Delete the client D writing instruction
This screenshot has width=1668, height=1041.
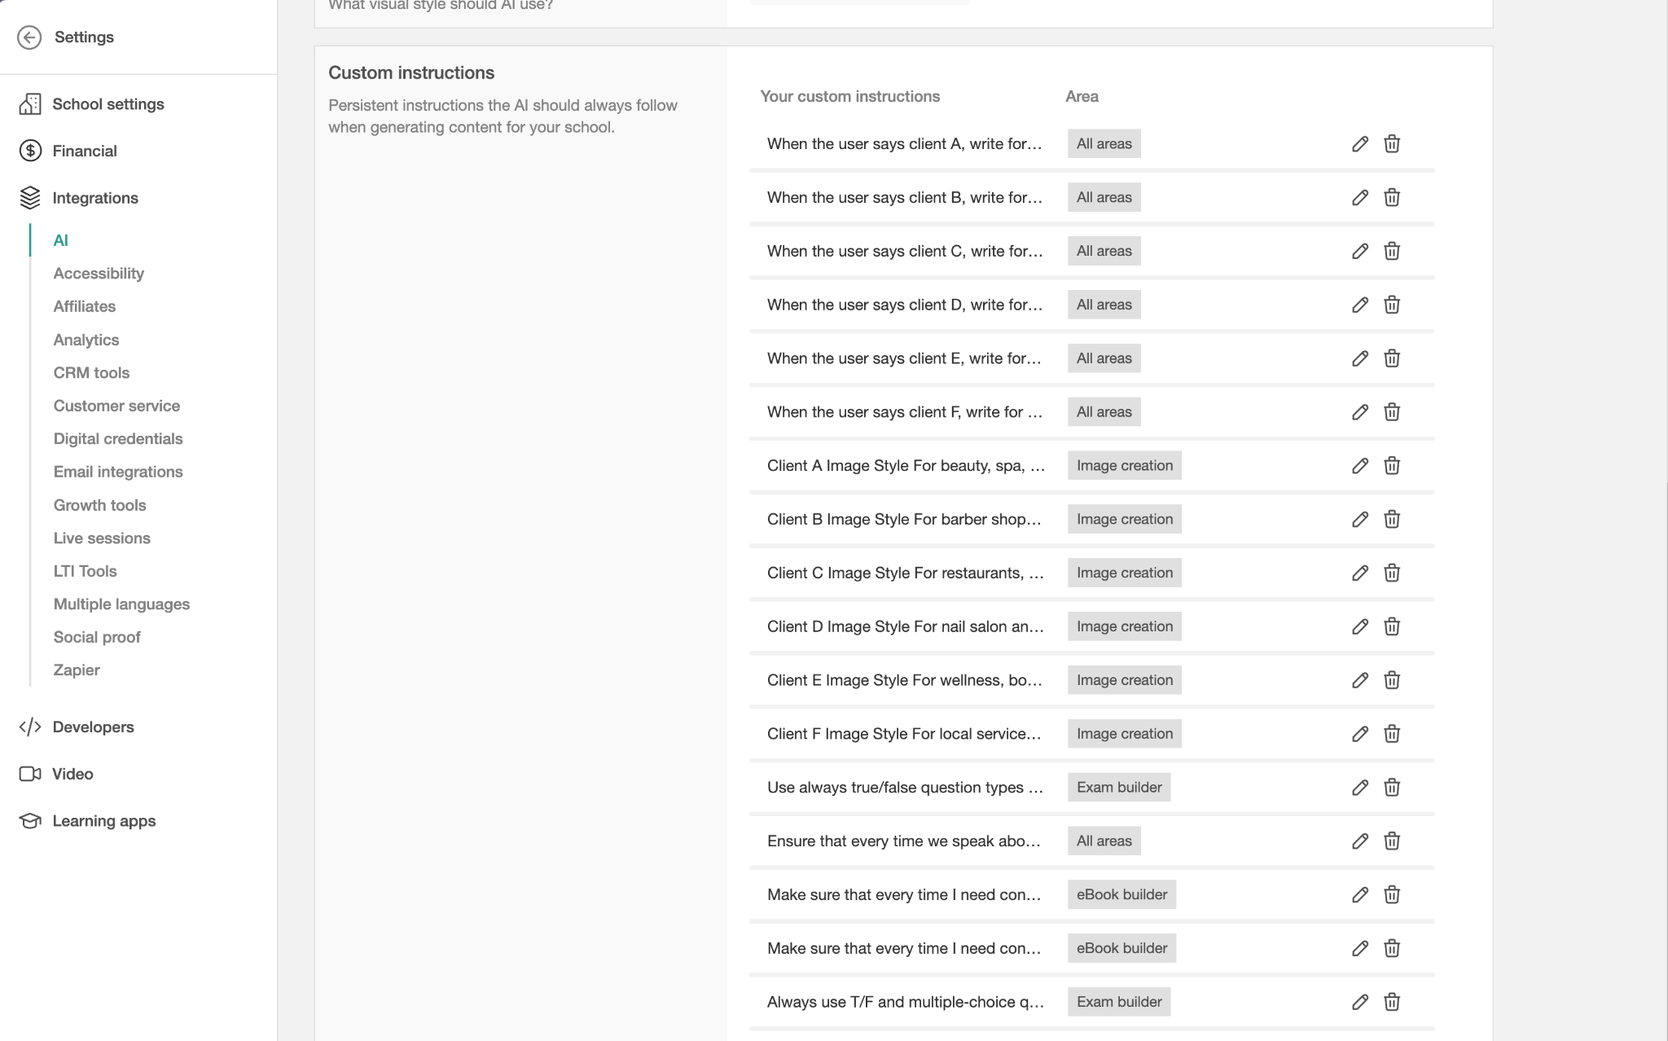coord(1392,305)
